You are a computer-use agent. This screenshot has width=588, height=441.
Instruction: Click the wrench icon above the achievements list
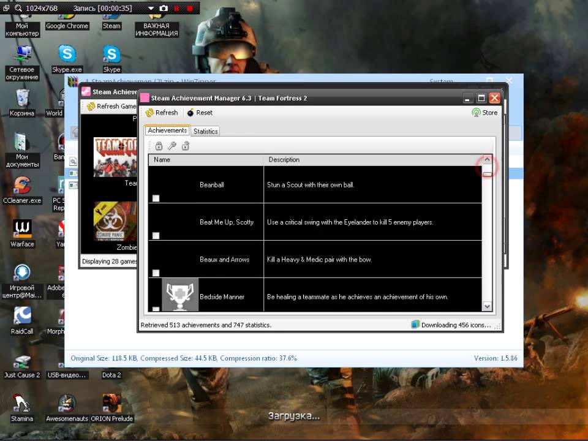point(172,146)
